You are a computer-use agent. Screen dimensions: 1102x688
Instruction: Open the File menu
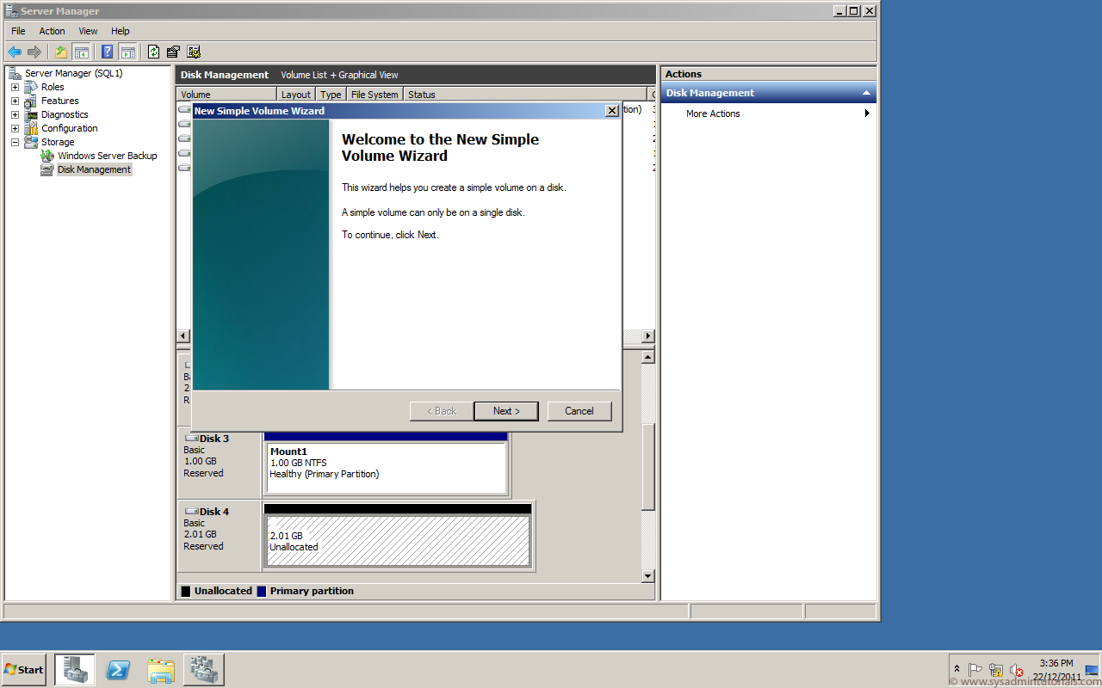click(18, 31)
